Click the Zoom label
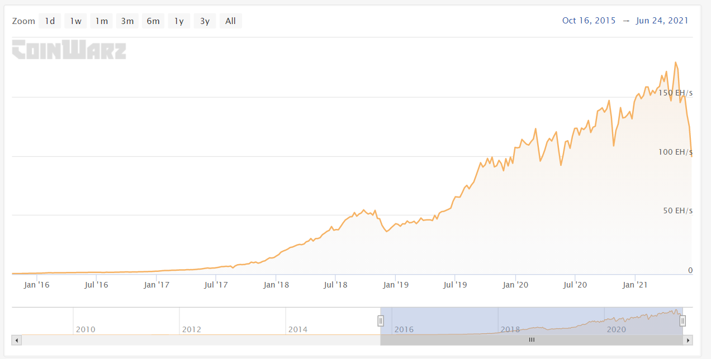711x359 pixels. coord(23,21)
